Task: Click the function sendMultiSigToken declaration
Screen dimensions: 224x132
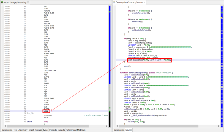Action: (146, 73)
